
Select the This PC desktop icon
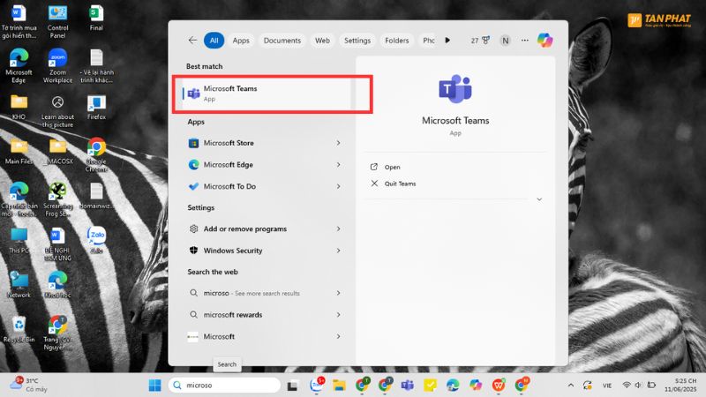[19, 241]
